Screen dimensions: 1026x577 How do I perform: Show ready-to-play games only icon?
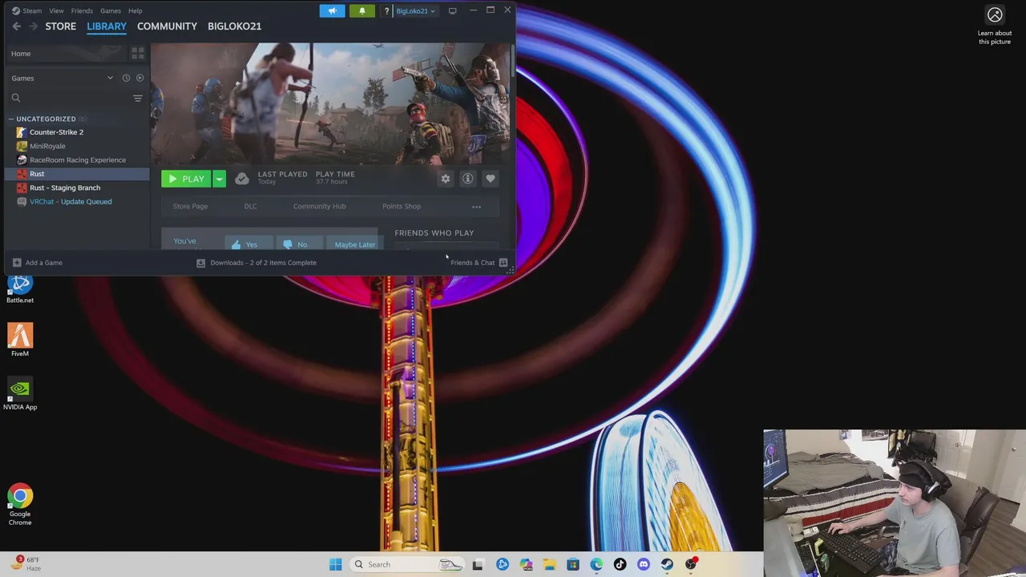139,78
